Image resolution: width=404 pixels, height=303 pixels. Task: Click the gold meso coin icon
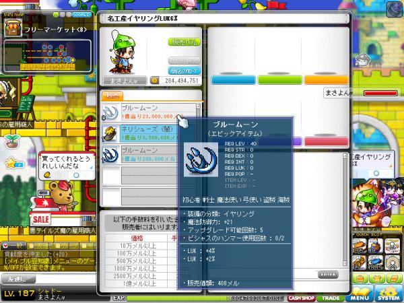pos(154,81)
